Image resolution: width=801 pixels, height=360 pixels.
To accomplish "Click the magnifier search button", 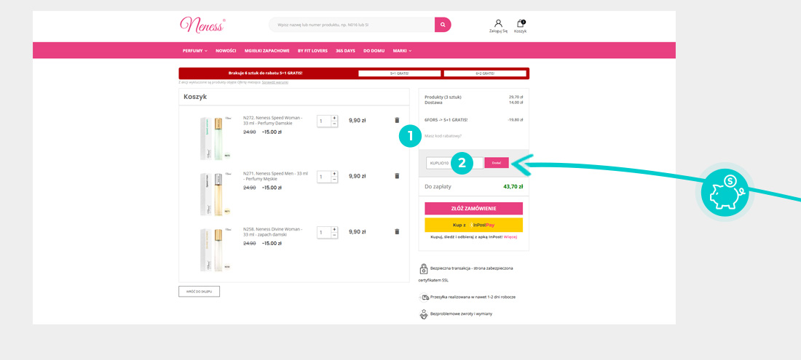I will coord(443,25).
